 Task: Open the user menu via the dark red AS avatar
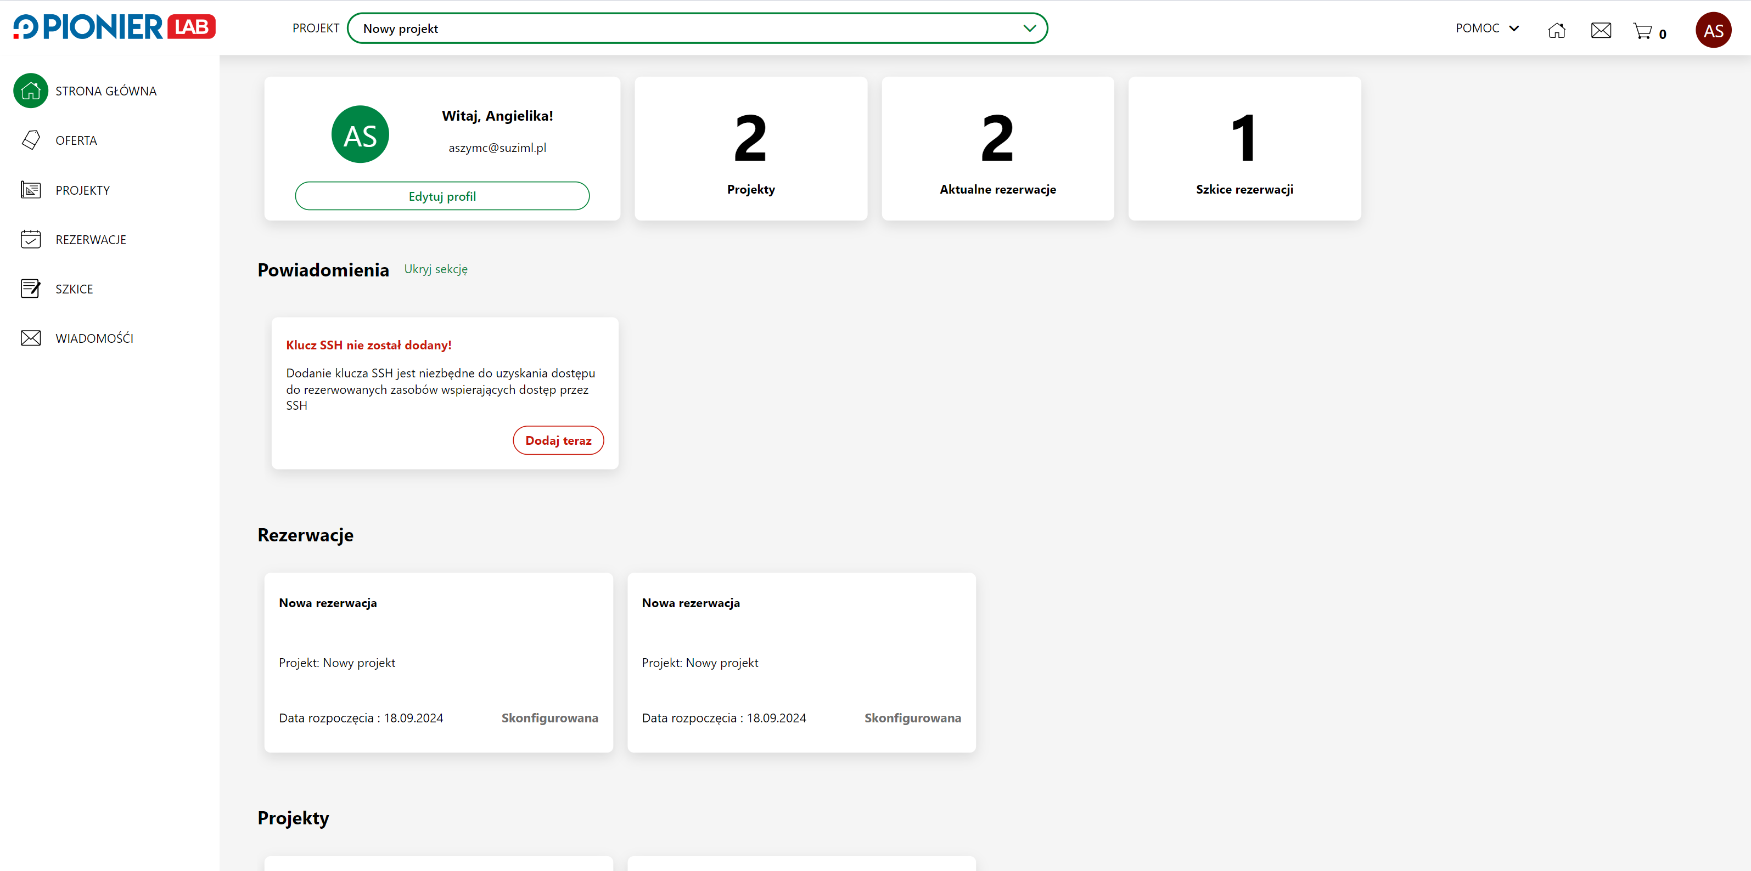pyautogui.click(x=1713, y=30)
